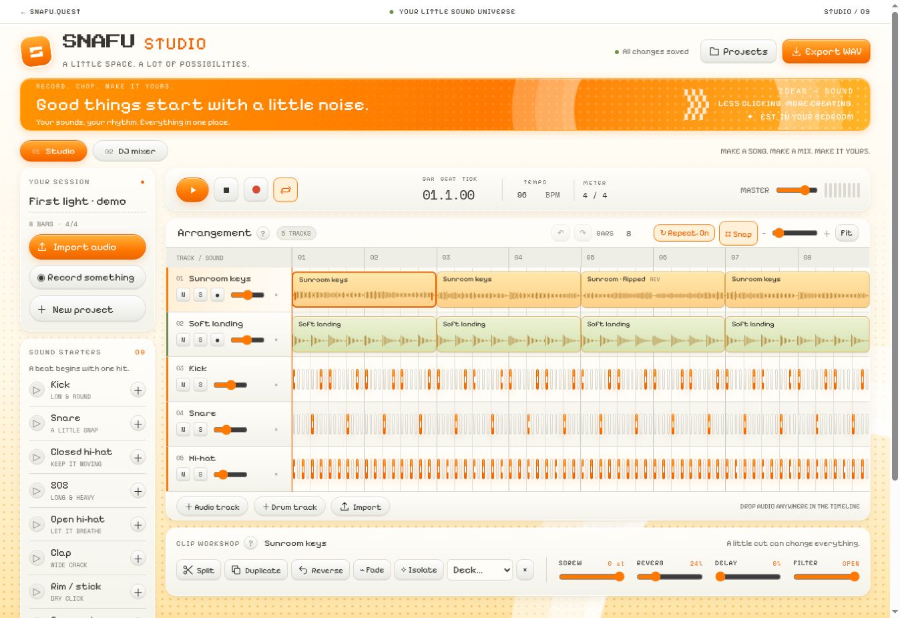This screenshot has width=900, height=618.
Task: Add the Snare sound starter with plus
Action: click(x=138, y=424)
